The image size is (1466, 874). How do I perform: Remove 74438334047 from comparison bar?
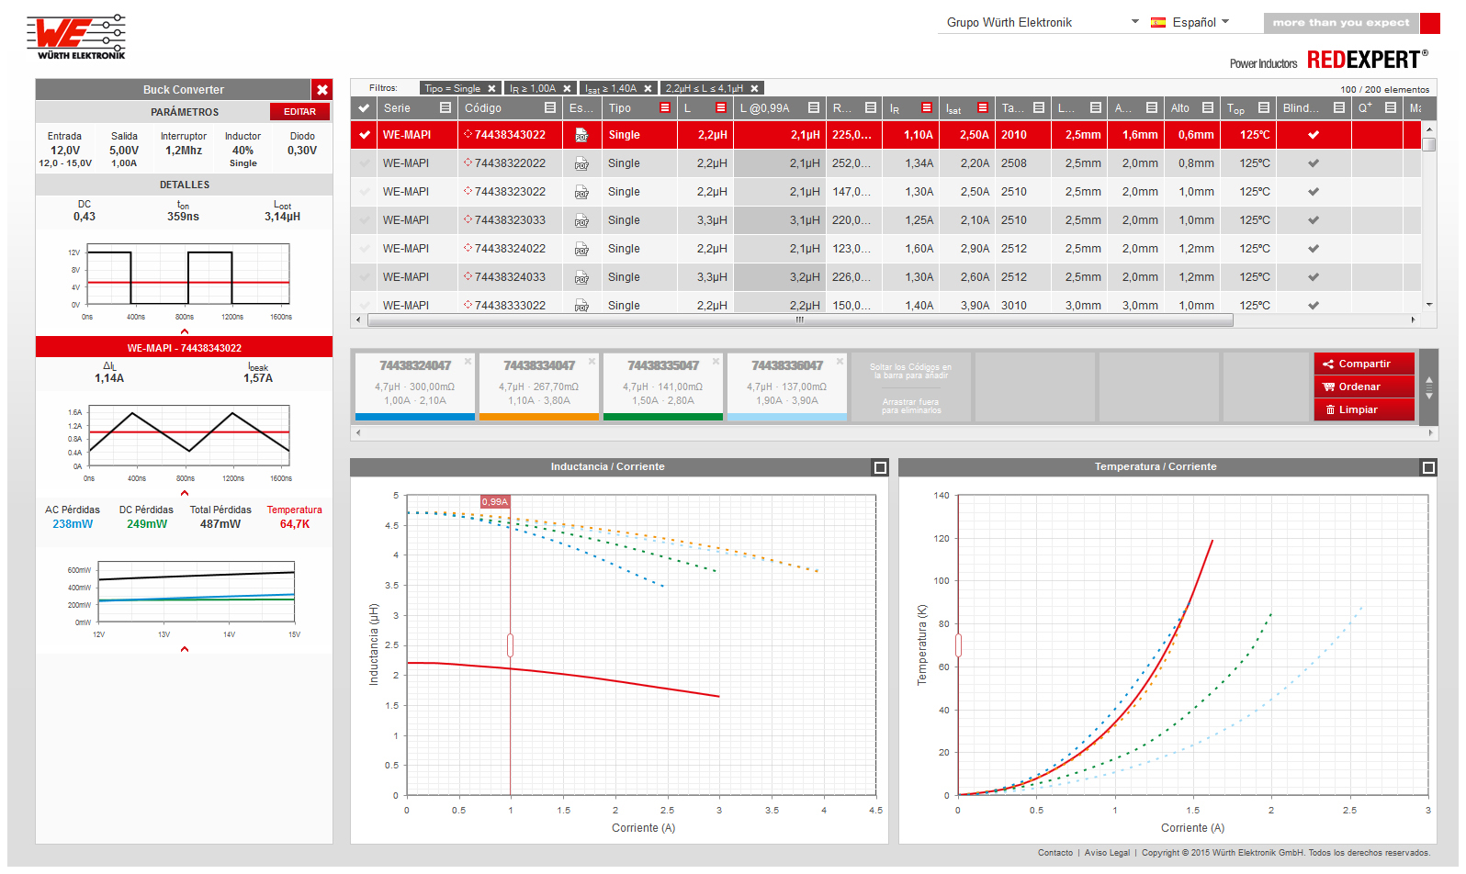click(592, 362)
